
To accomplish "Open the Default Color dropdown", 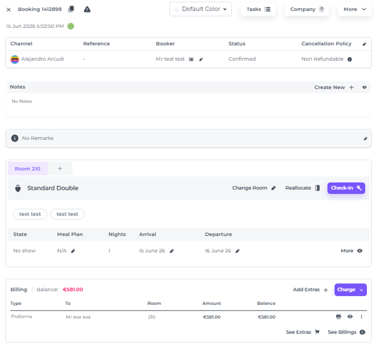I will coord(201,9).
